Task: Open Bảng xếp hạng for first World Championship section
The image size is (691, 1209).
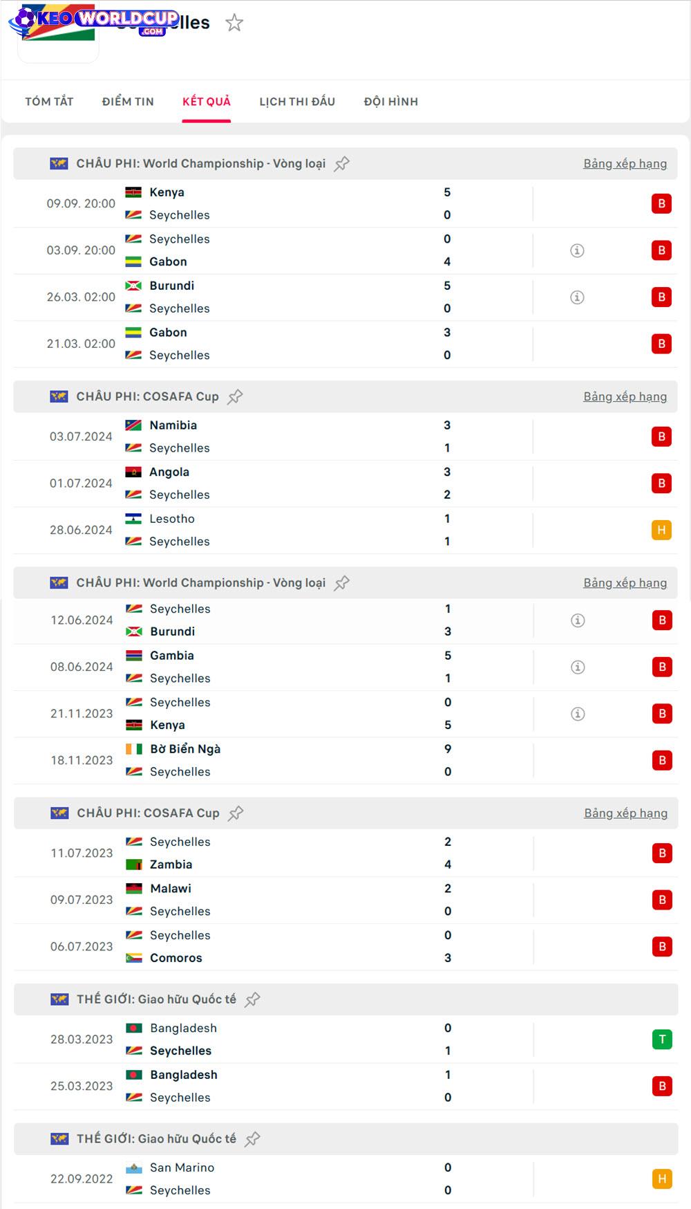Action: point(625,164)
